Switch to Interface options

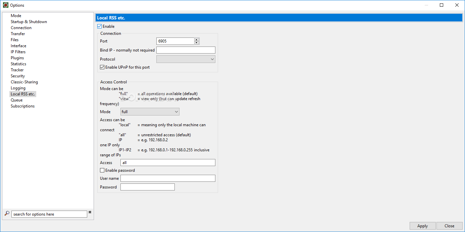coord(18,46)
